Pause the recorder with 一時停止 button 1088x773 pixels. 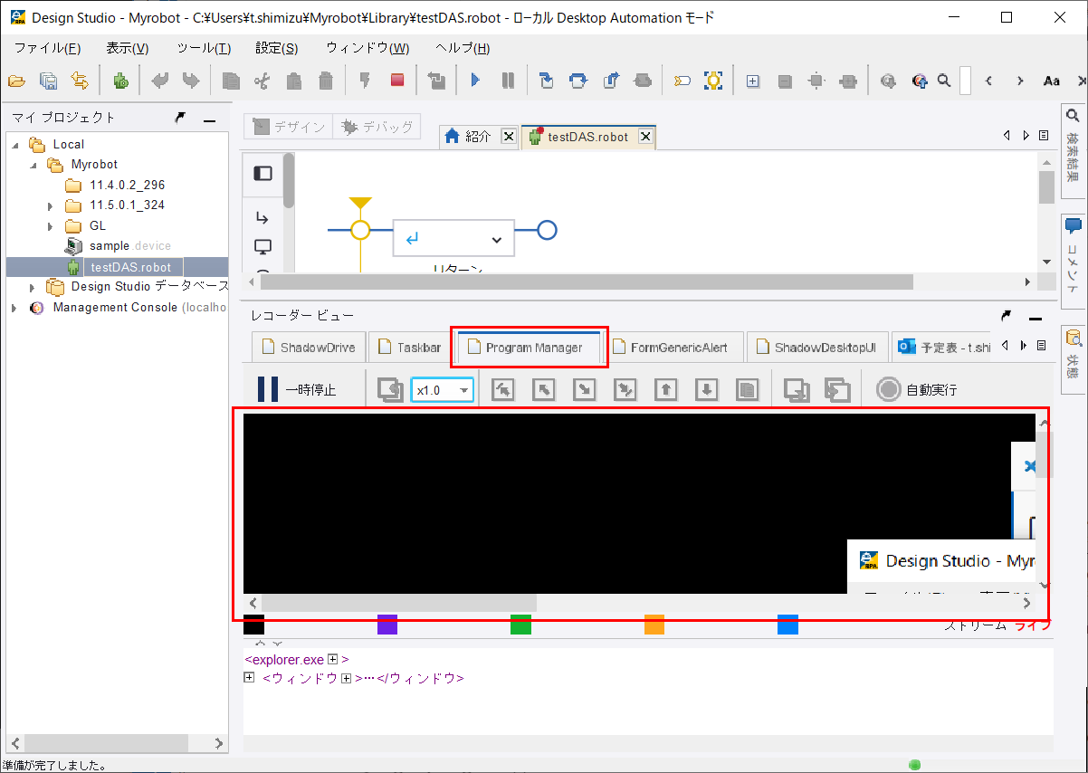pos(297,389)
